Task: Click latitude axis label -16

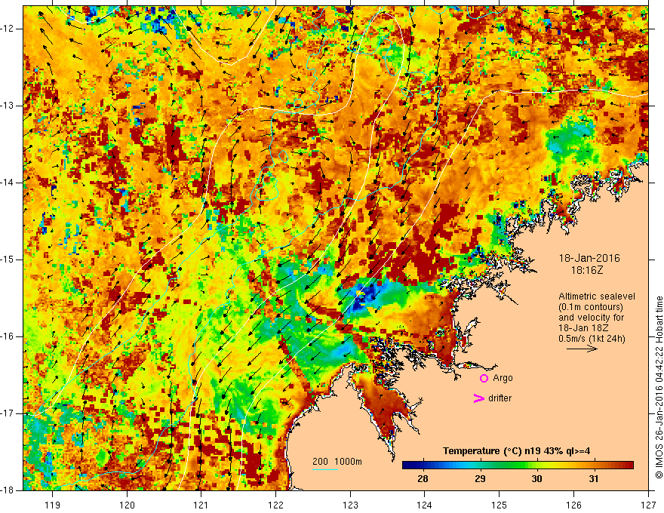Action: point(8,336)
